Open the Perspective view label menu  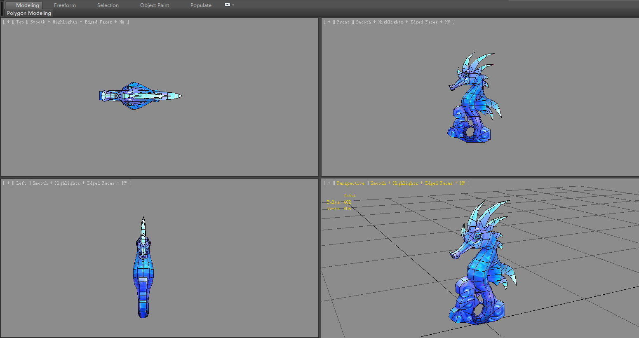tap(350, 183)
